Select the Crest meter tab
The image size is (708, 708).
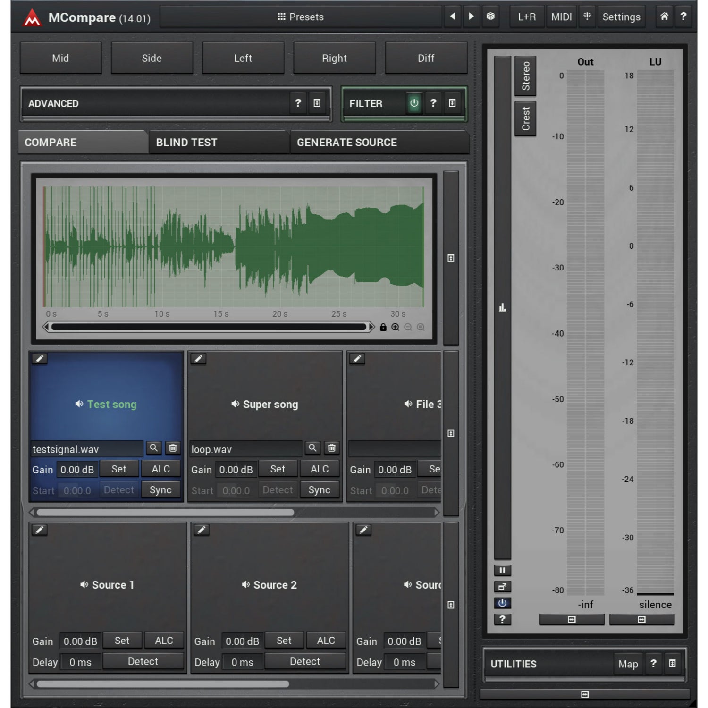525,118
